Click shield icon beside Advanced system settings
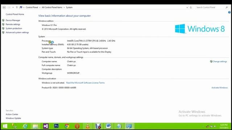This screenshot has height=130, width=232. click(x=3, y=32)
